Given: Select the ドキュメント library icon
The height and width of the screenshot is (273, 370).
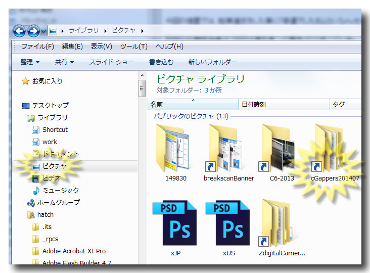Looking at the screenshot, I should click(36, 154).
